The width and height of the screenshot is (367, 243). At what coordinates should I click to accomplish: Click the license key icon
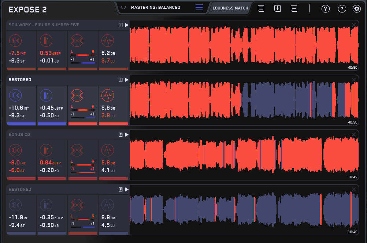[x=326, y=9]
